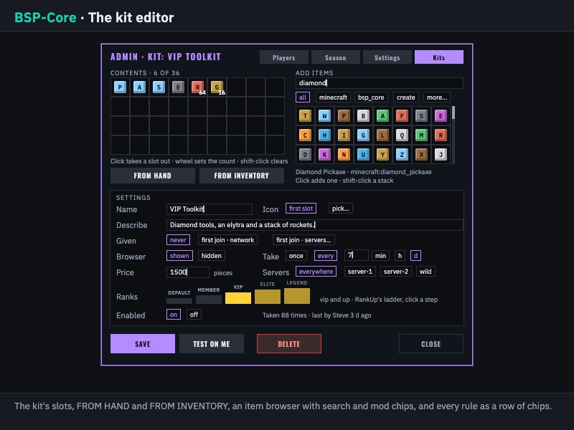The image size is (574, 430).
Task: Choose d as cooldown unit
Action: (x=415, y=256)
